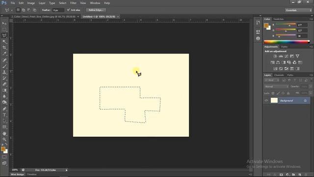
Task: Open the blend mode Normal dropdown
Action: pyautogui.click(x=276, y=87)
